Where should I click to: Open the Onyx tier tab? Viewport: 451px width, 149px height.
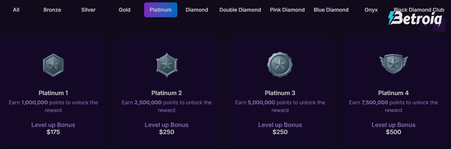371,10
